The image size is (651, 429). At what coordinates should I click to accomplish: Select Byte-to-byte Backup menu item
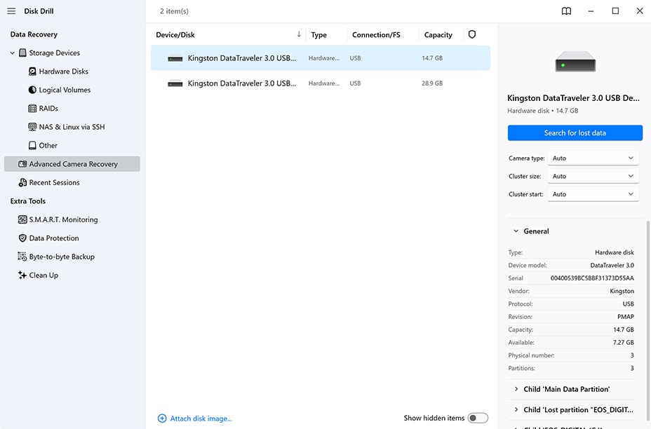[61, 257]
